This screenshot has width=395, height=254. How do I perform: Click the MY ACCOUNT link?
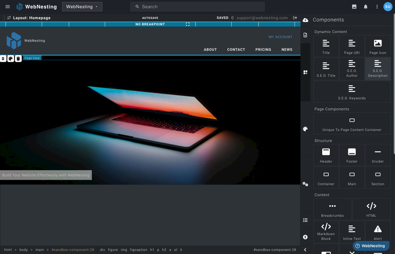[x=280, y=37]
